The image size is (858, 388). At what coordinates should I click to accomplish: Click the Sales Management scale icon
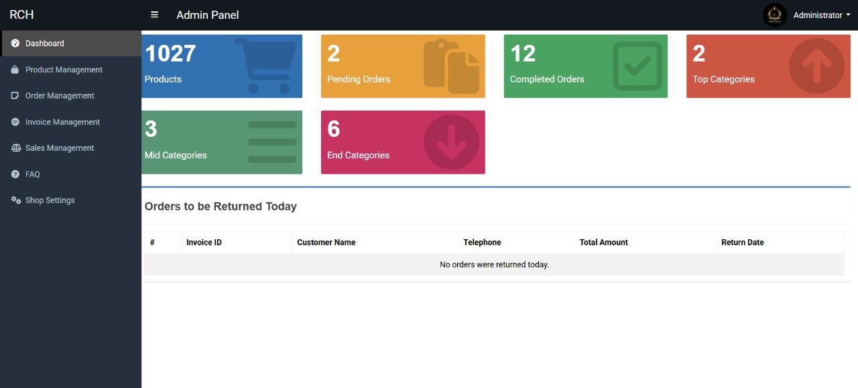(x=16, y=148)
